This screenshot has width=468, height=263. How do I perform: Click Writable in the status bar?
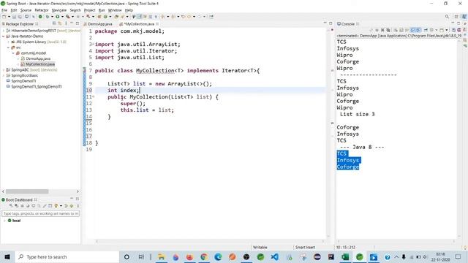point(260,247)
